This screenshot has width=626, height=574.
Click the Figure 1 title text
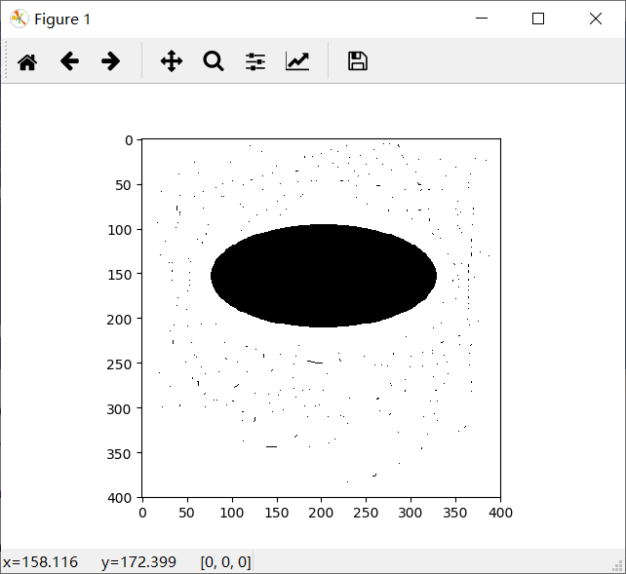[x=62, y=19]
